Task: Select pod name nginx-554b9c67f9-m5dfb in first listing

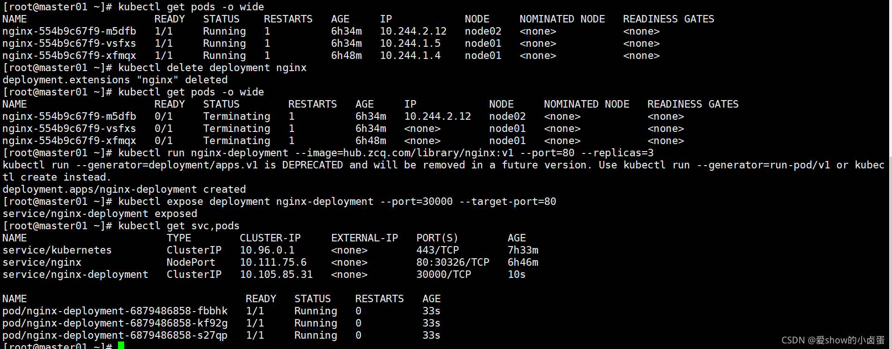Action: tap(69, 31)
